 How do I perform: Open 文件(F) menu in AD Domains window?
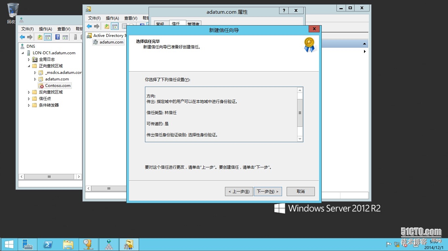pos(94,18)
